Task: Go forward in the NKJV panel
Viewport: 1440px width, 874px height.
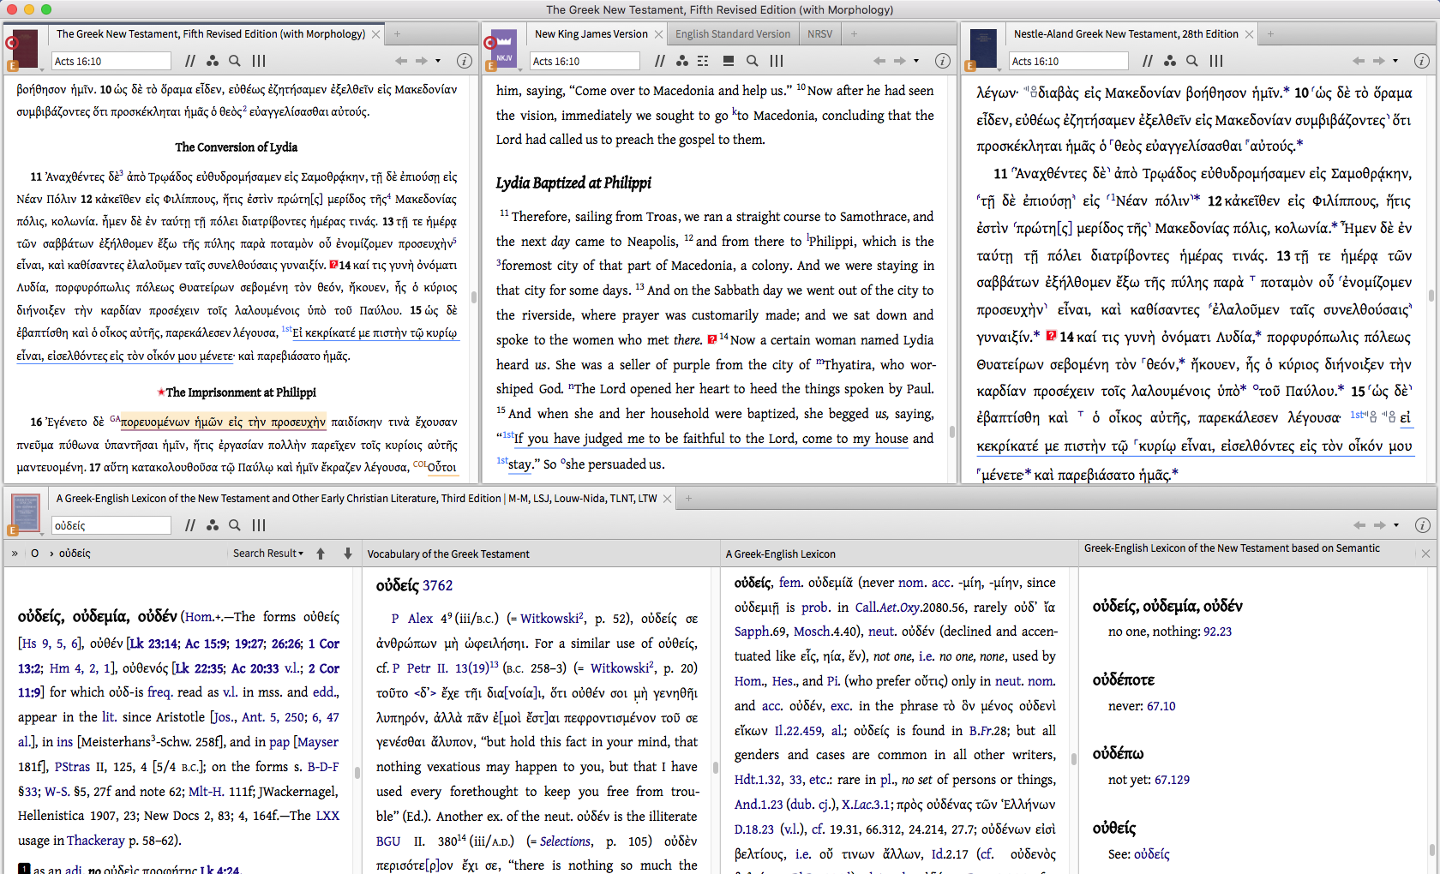Action: coord(899,61)
